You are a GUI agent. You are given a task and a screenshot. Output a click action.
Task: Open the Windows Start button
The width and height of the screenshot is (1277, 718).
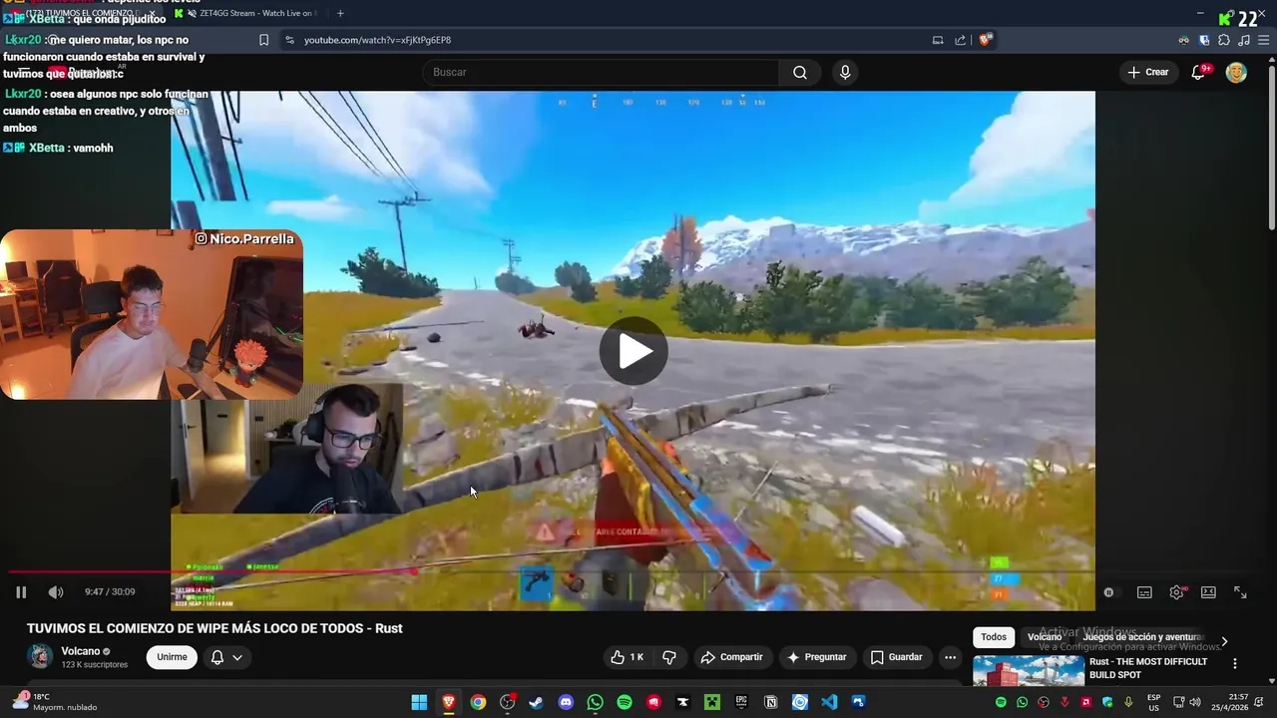(419, 702)
